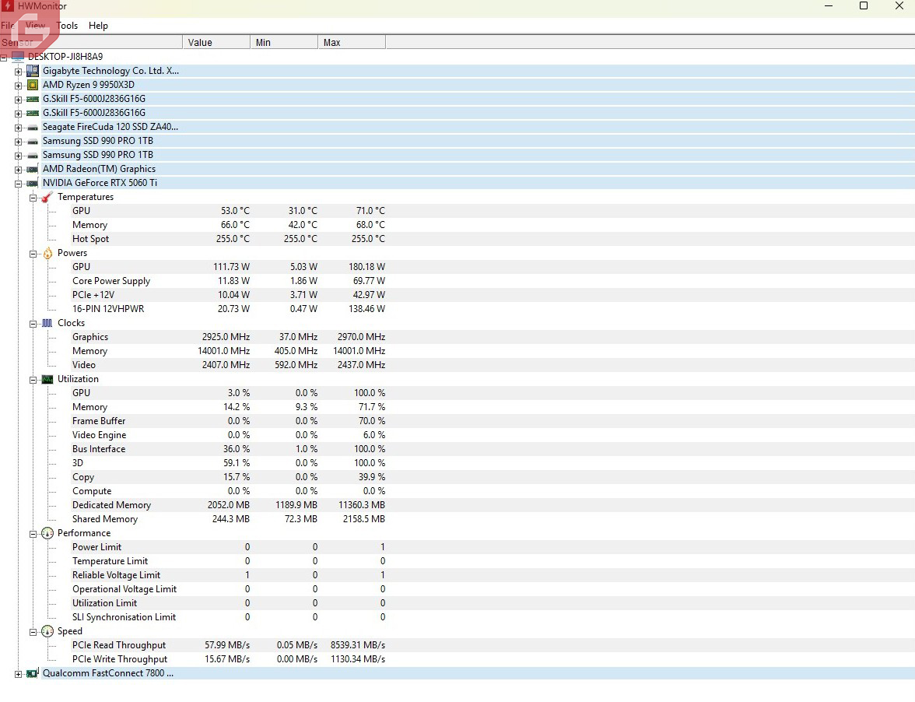The height and width of the screenshot is (702, 915).
Task: Click the Value column header
Action: point(216,43)
